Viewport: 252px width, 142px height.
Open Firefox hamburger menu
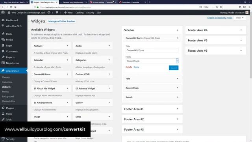pyautogui.click(x=249, y=7)
